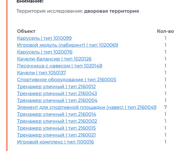Open Качели-балансир тип 1020126 link
Image resolution: width=187 pixels, height=151 pixels.
tap(54, 59)
